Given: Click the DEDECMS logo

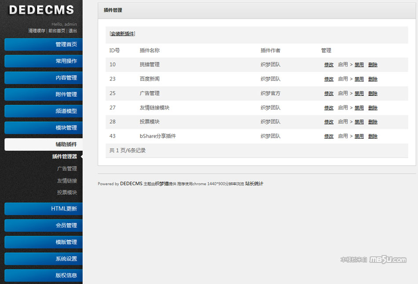Looking at the screenshot, I should 41,10.
